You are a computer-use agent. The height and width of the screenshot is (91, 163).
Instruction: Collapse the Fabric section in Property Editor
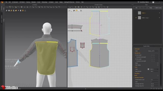pos(134,67)
